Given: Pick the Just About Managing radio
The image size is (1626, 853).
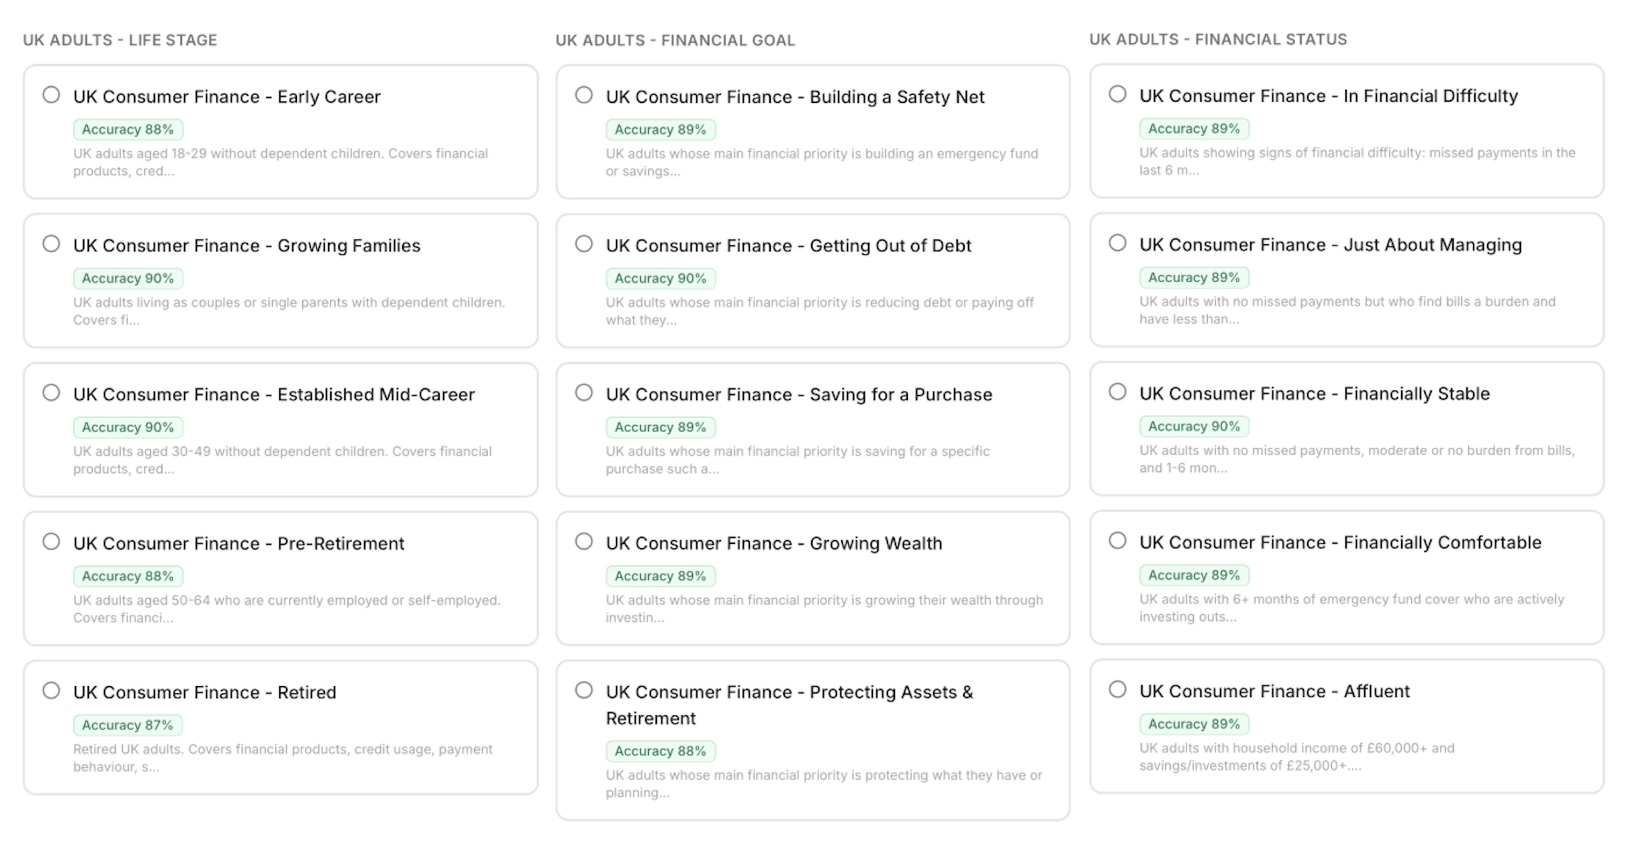Looking at the screenshot, I should [x=1117, y=243].
